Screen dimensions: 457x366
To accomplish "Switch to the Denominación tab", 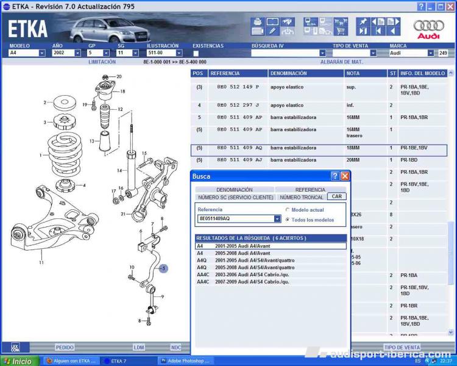I will 235,190.
